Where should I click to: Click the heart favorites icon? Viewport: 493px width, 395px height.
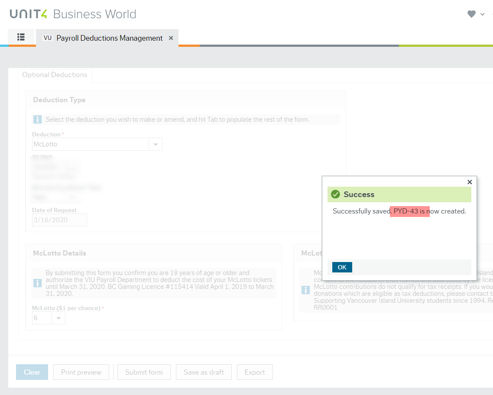pyautogui.click(x=471, y=14)
